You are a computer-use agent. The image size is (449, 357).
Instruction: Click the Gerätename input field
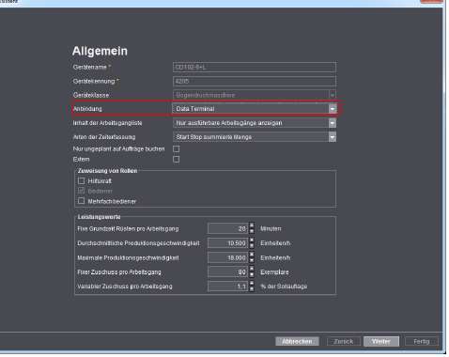point(255,68)
